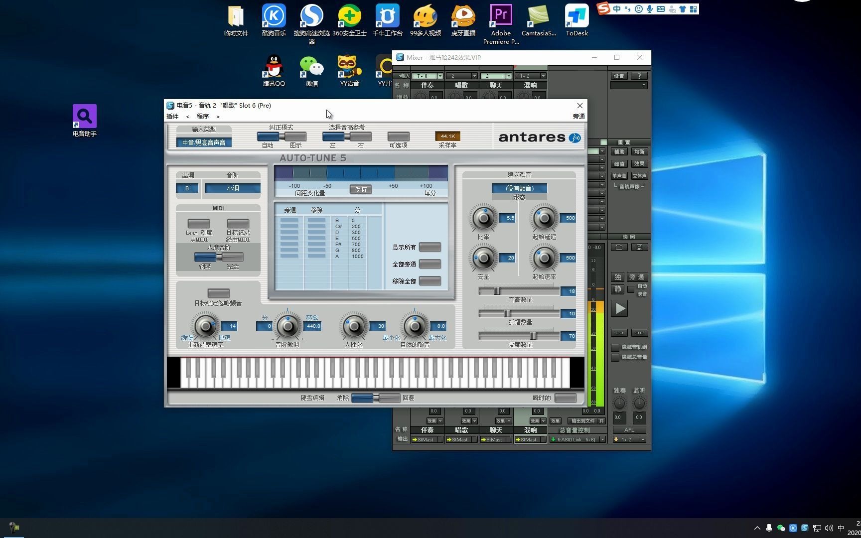Expand the 总音量控制 ASIO Link output dropdown
Image resolution: width=861 pixels, height=538 pixels.
pyautogui.click(x=602, y=439)
